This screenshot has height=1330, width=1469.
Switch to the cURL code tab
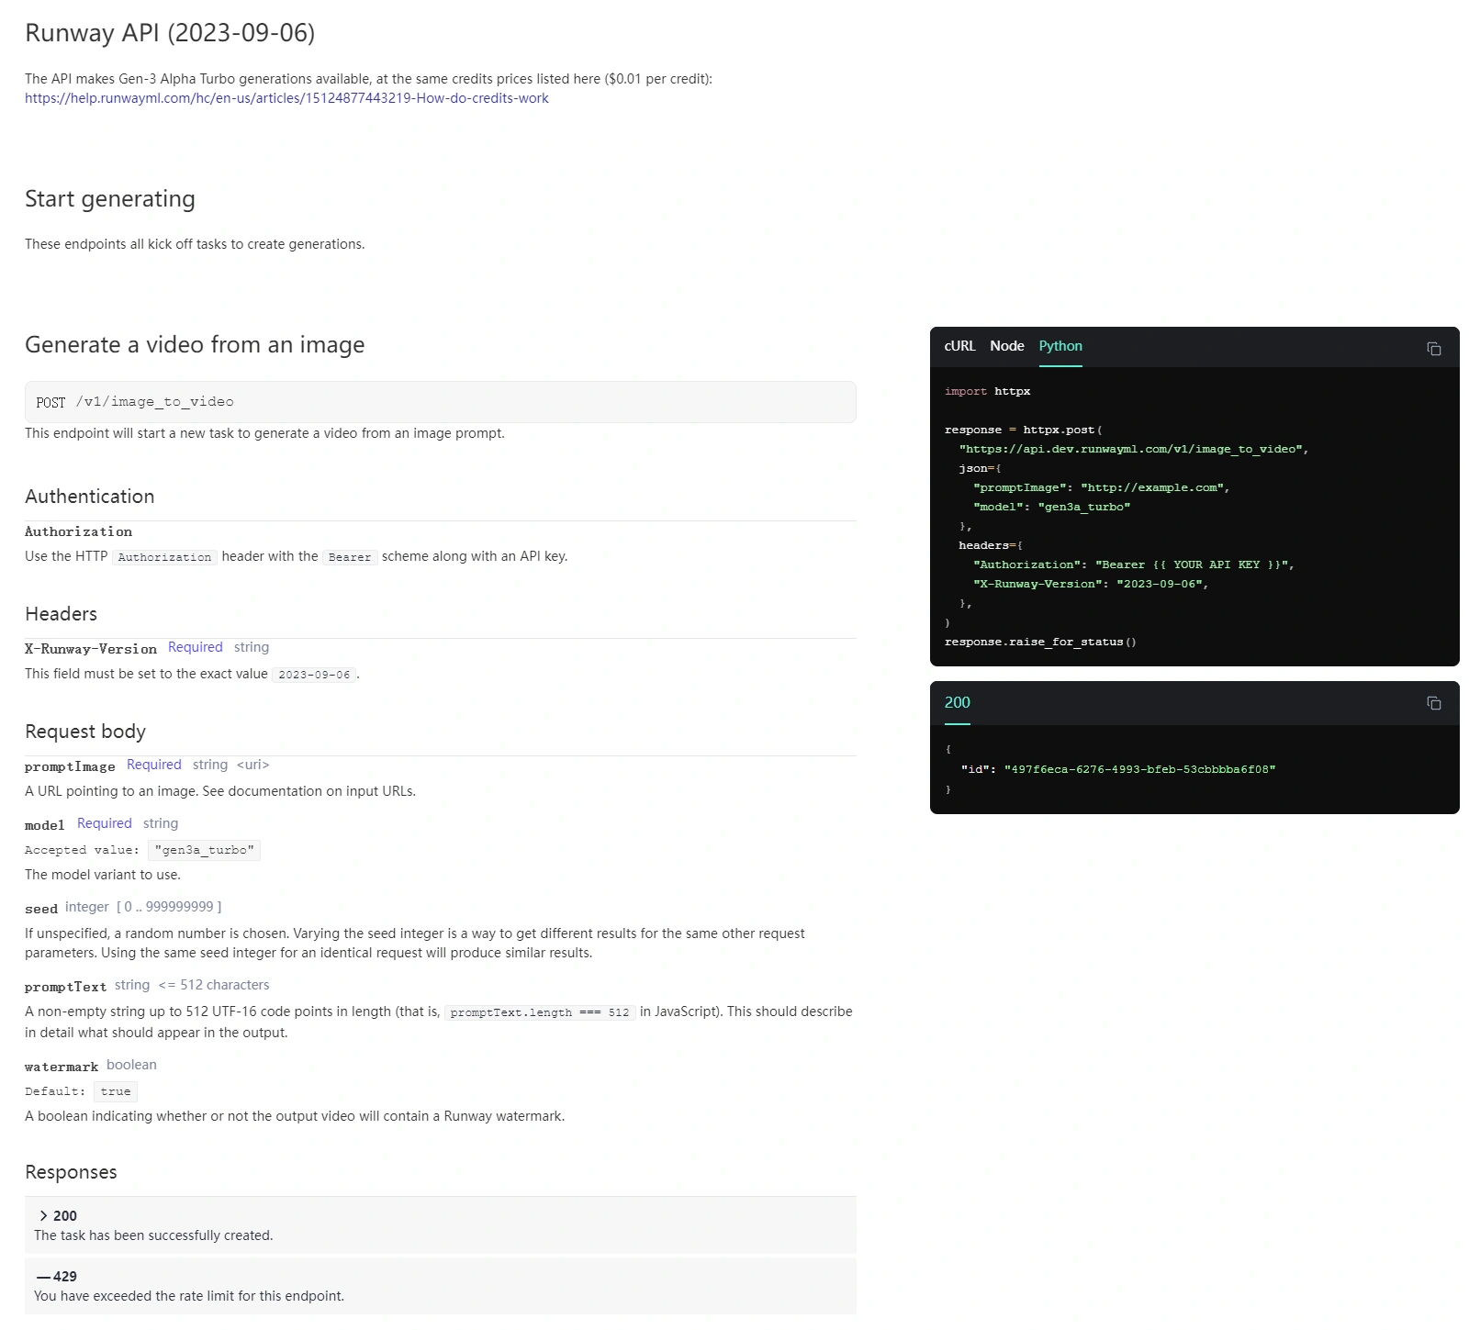pyautogui.click(x=959, y=346)
